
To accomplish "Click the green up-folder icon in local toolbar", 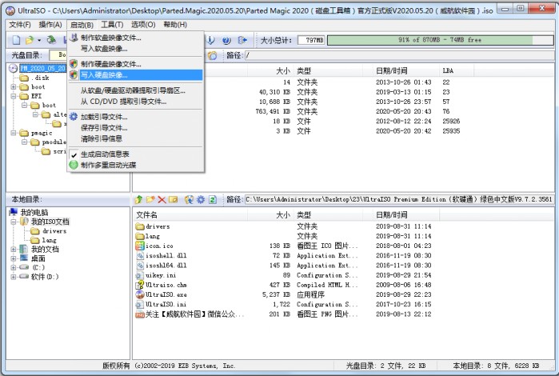I will (x=138, y=199).
